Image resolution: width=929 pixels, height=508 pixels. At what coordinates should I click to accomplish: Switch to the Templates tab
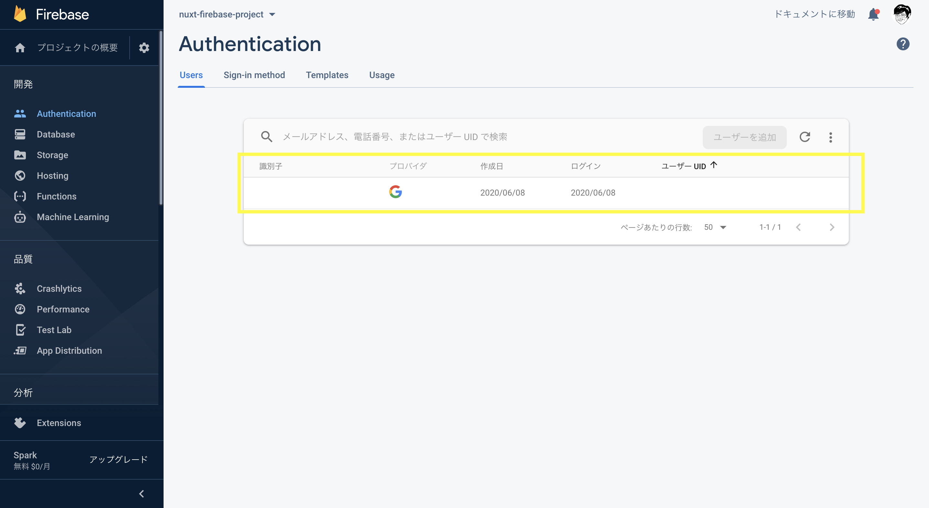tap(327, 75)
